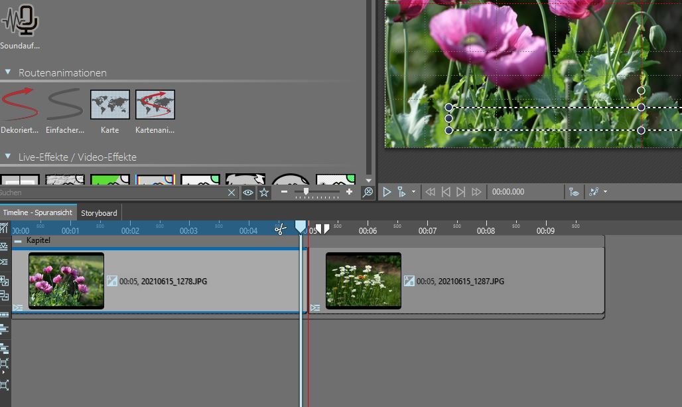The width and height of the screenshot is (682, 407).
Task: Switch to the Storyboard tab
Action: click(x=99, y=213)
